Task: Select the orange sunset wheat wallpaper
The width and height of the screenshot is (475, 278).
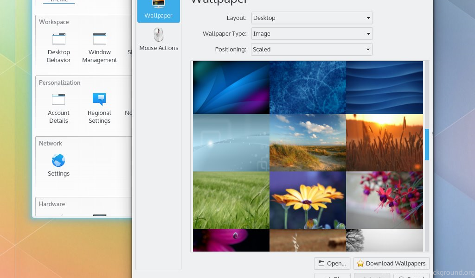Action: point(385,143)
